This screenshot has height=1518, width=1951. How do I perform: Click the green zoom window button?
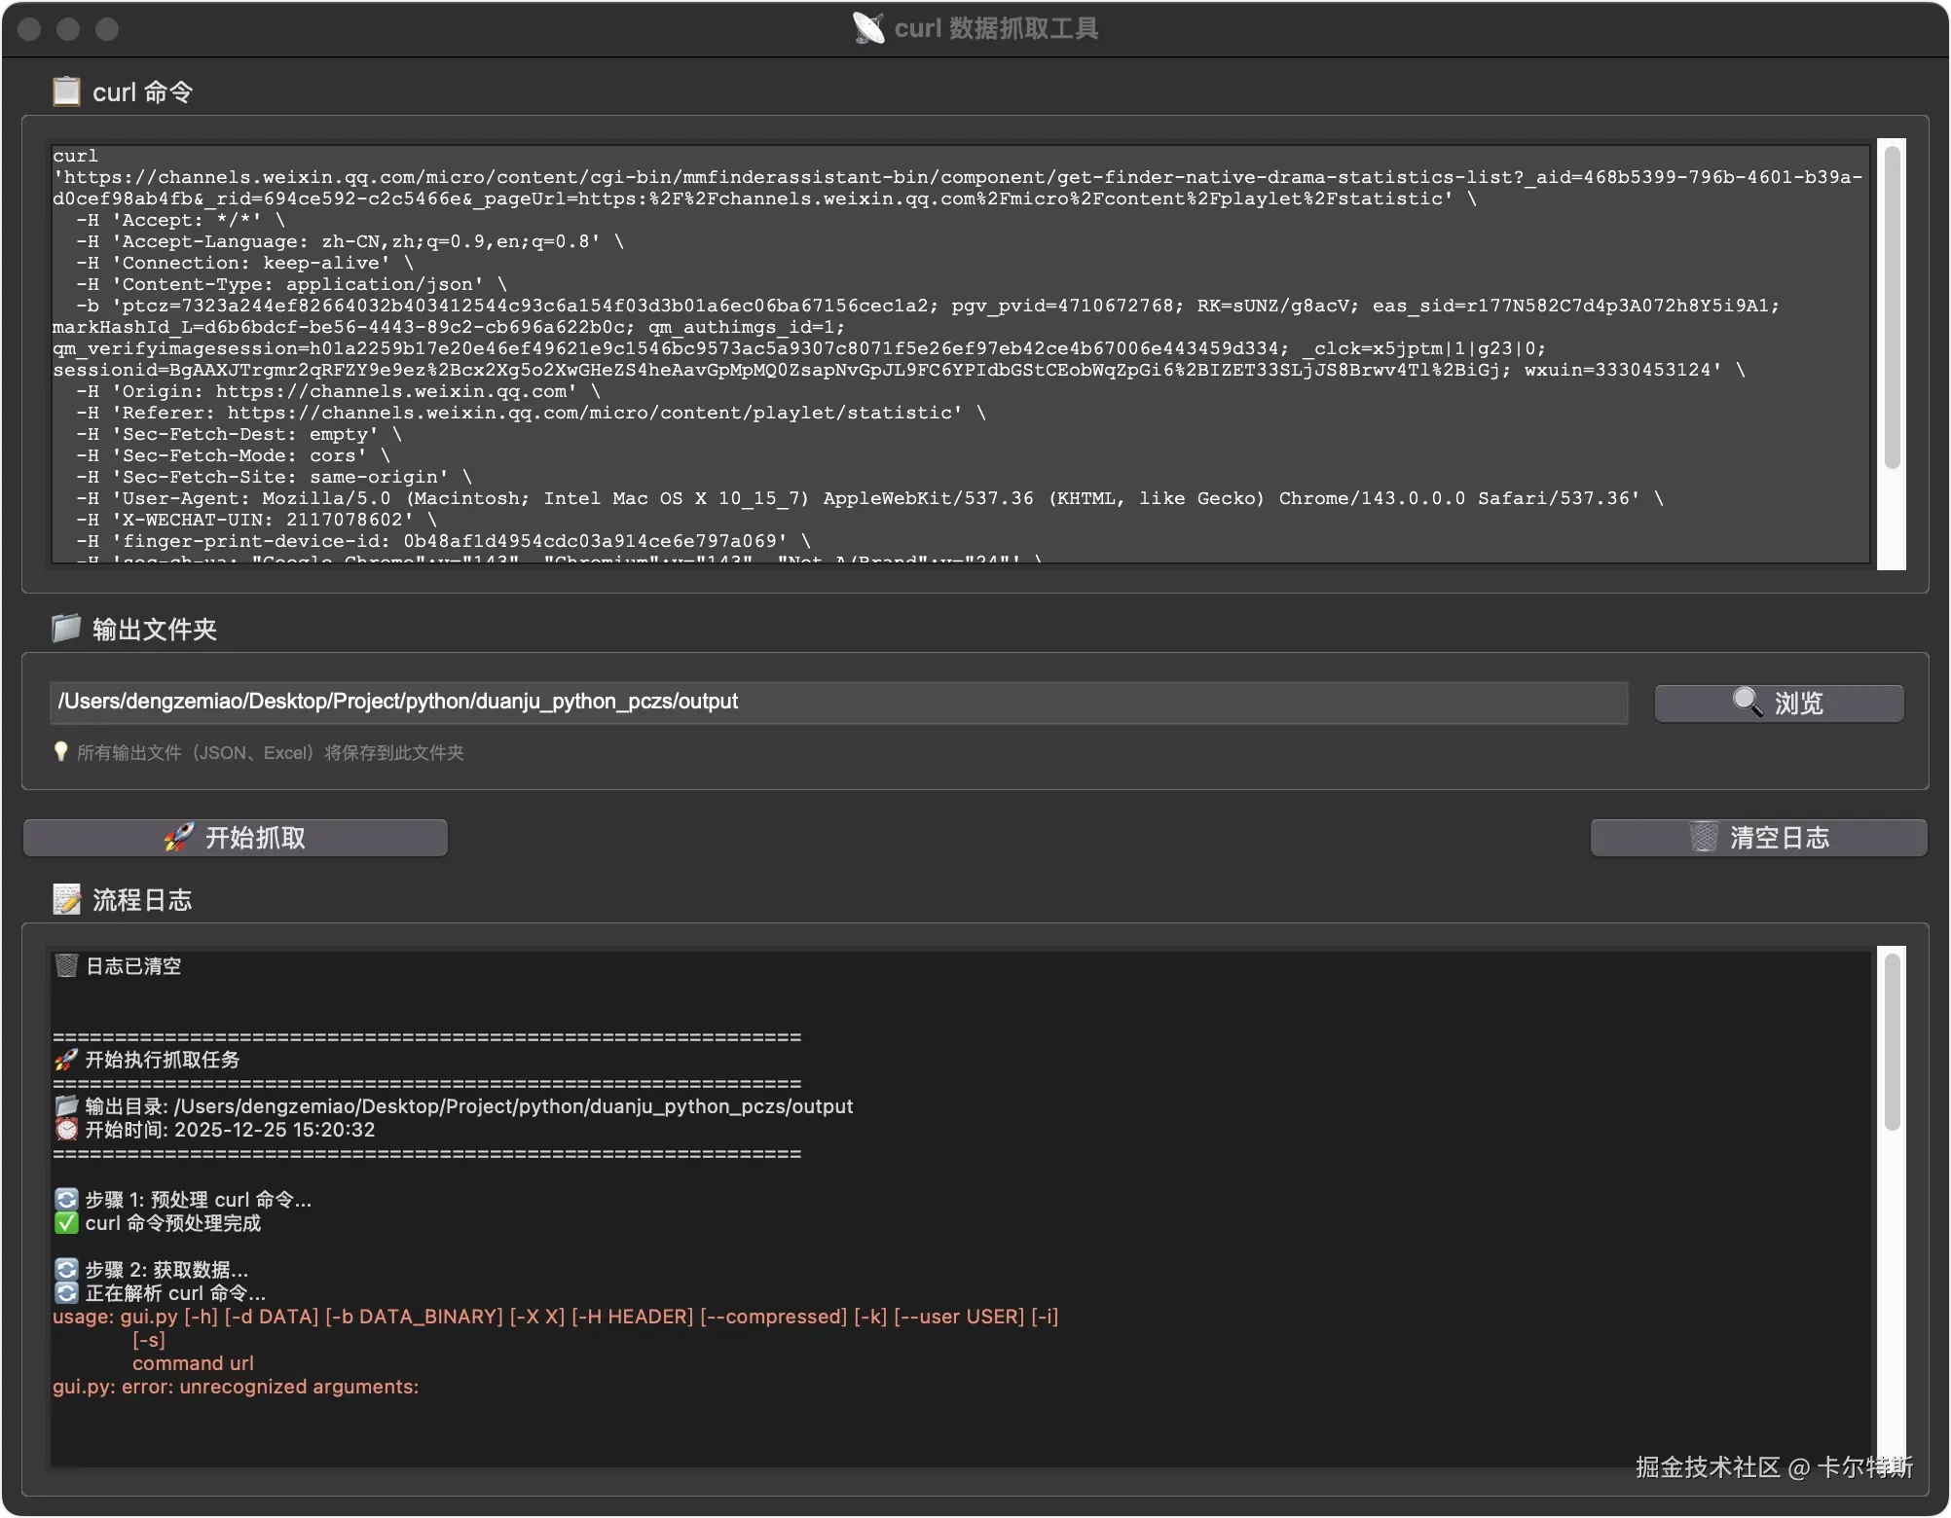pos(107,29)
